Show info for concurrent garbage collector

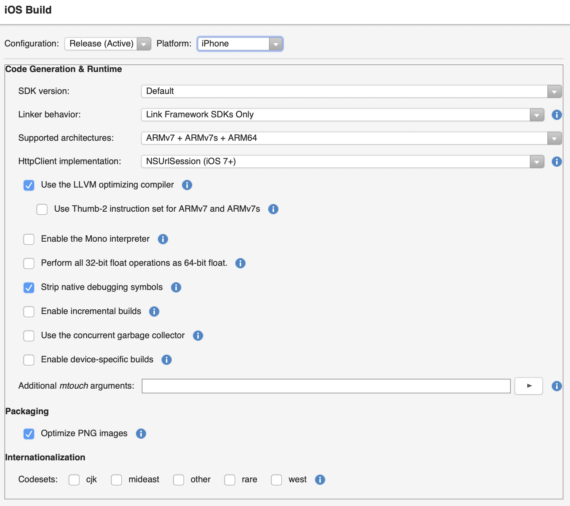click(198, 336)
